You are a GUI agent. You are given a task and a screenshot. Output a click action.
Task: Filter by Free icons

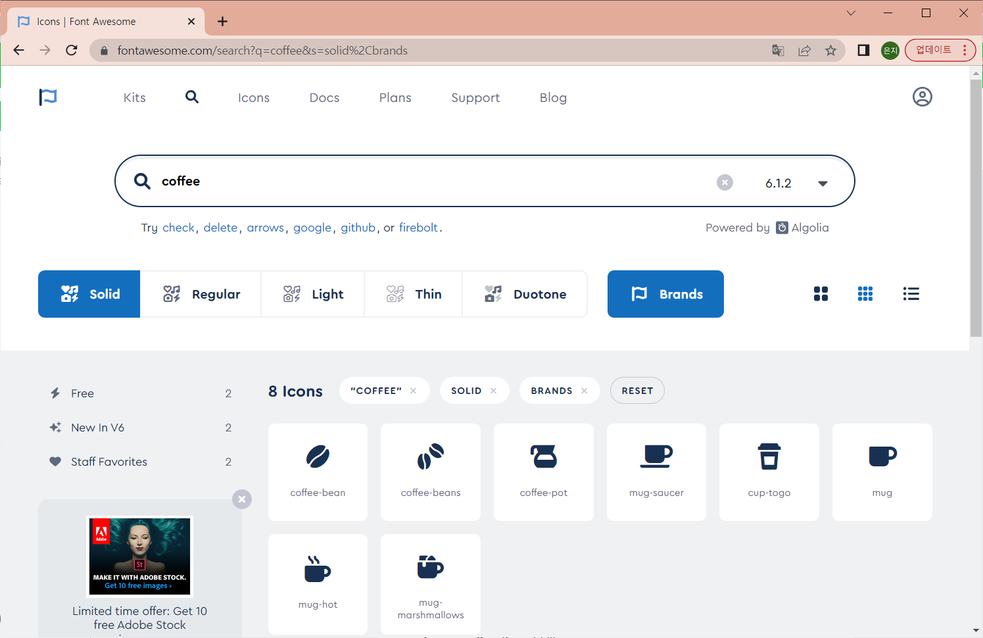click(x=140, y=393)
